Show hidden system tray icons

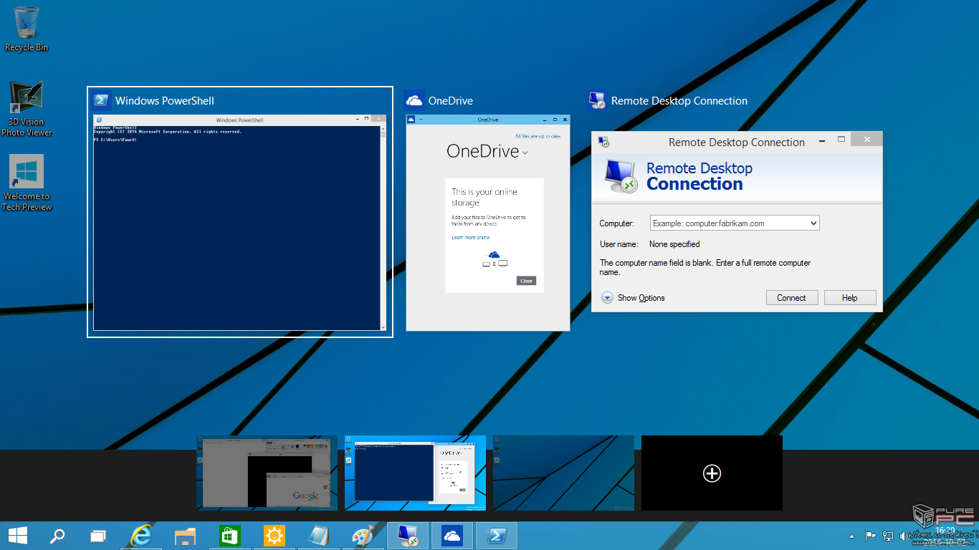[x=851, y=536]
